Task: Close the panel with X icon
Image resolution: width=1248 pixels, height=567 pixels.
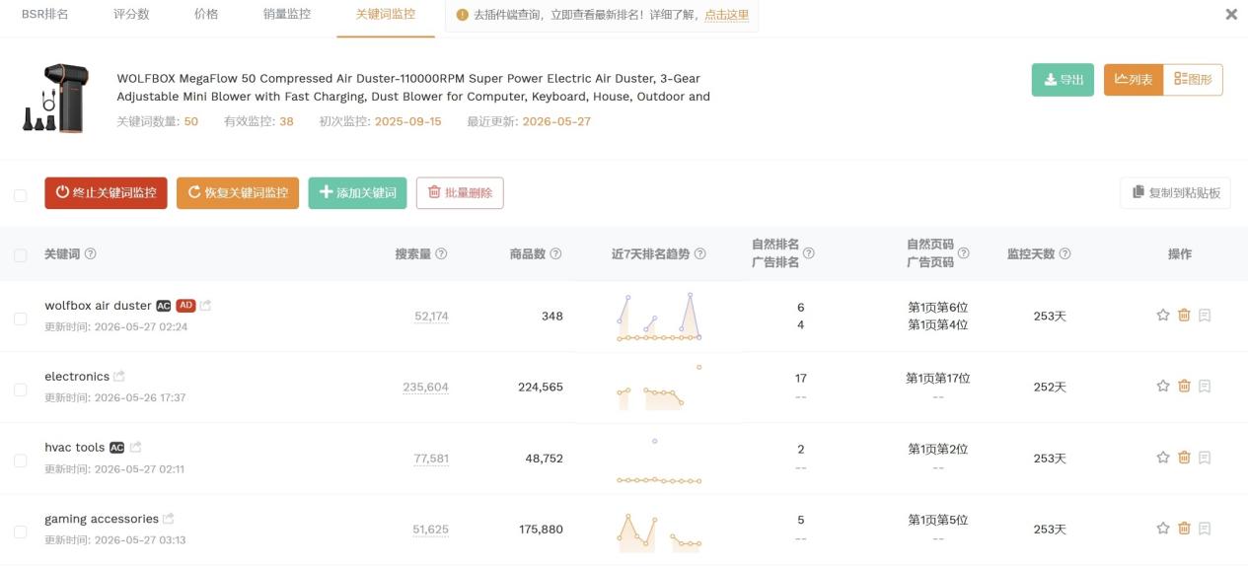Action: coord(1231,15)
